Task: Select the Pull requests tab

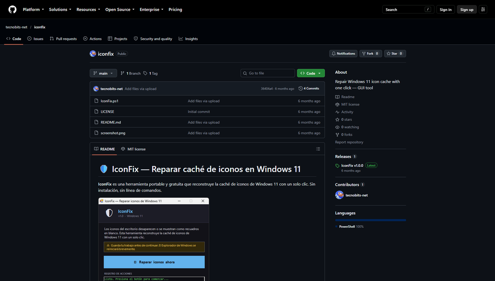Action: point(63,39)
